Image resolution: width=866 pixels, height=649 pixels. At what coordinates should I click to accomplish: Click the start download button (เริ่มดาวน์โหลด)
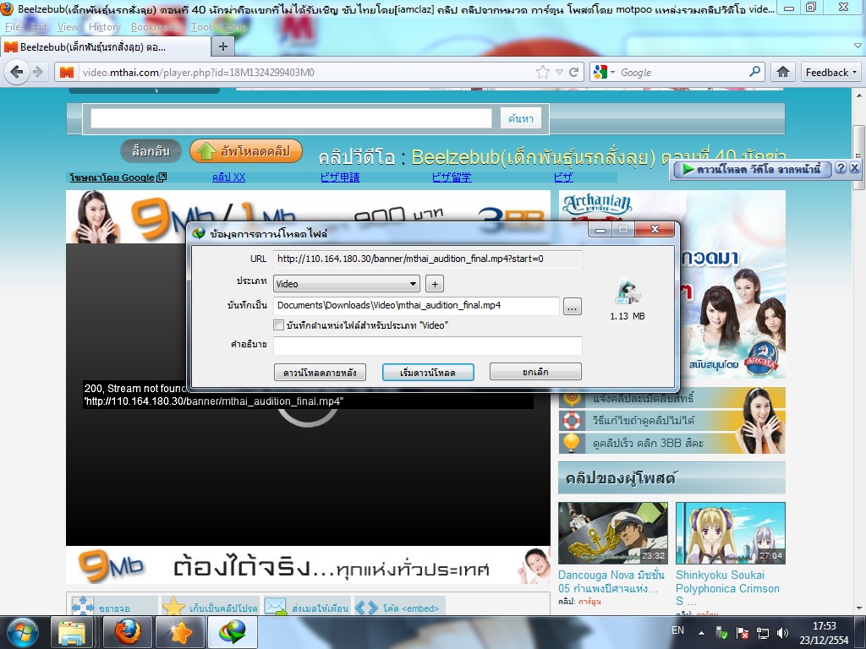pyautogui.click(x=428, y=372)
